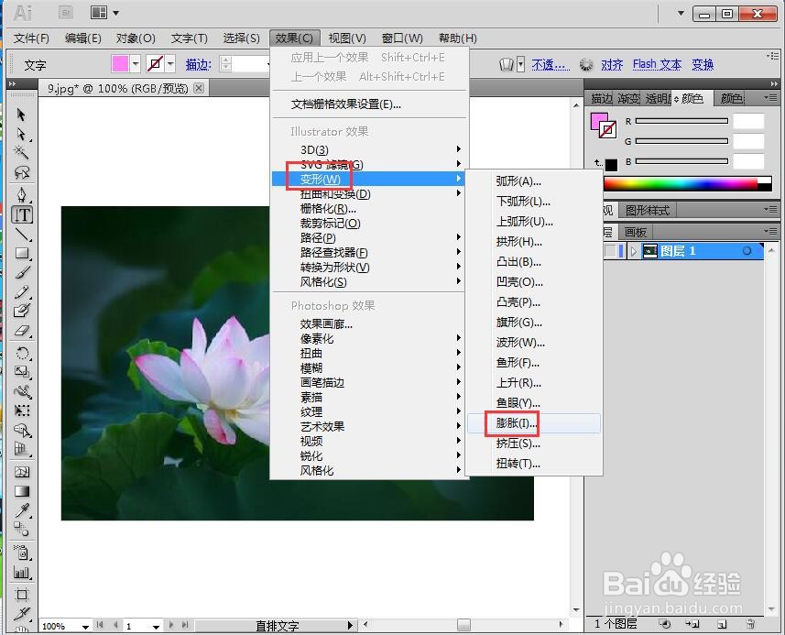Hide the 图层 1 layer visibility

click(x=609, y=250)
